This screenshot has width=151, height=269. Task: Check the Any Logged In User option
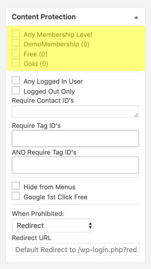coord(16,80)
